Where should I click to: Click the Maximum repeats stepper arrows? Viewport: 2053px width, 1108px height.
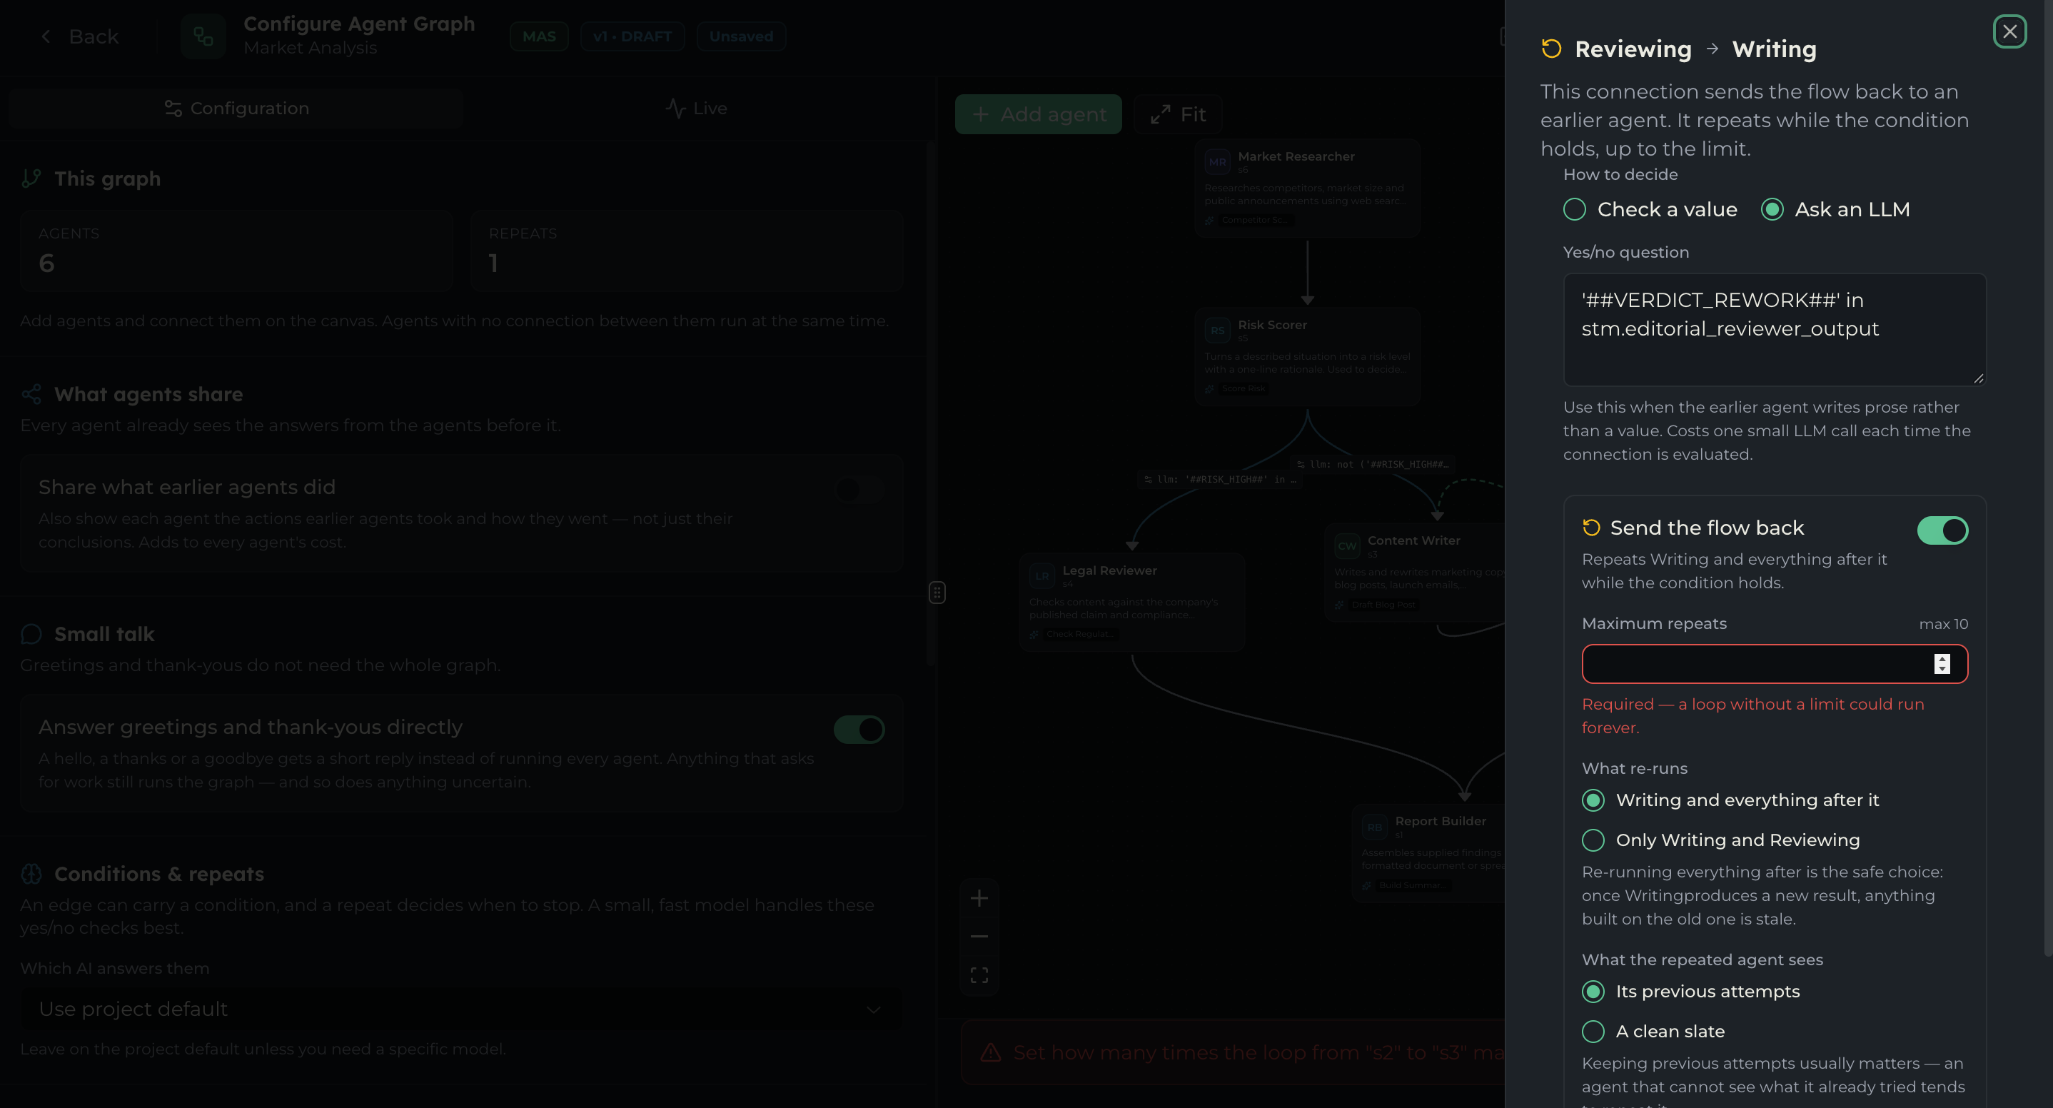point(1942,664)
